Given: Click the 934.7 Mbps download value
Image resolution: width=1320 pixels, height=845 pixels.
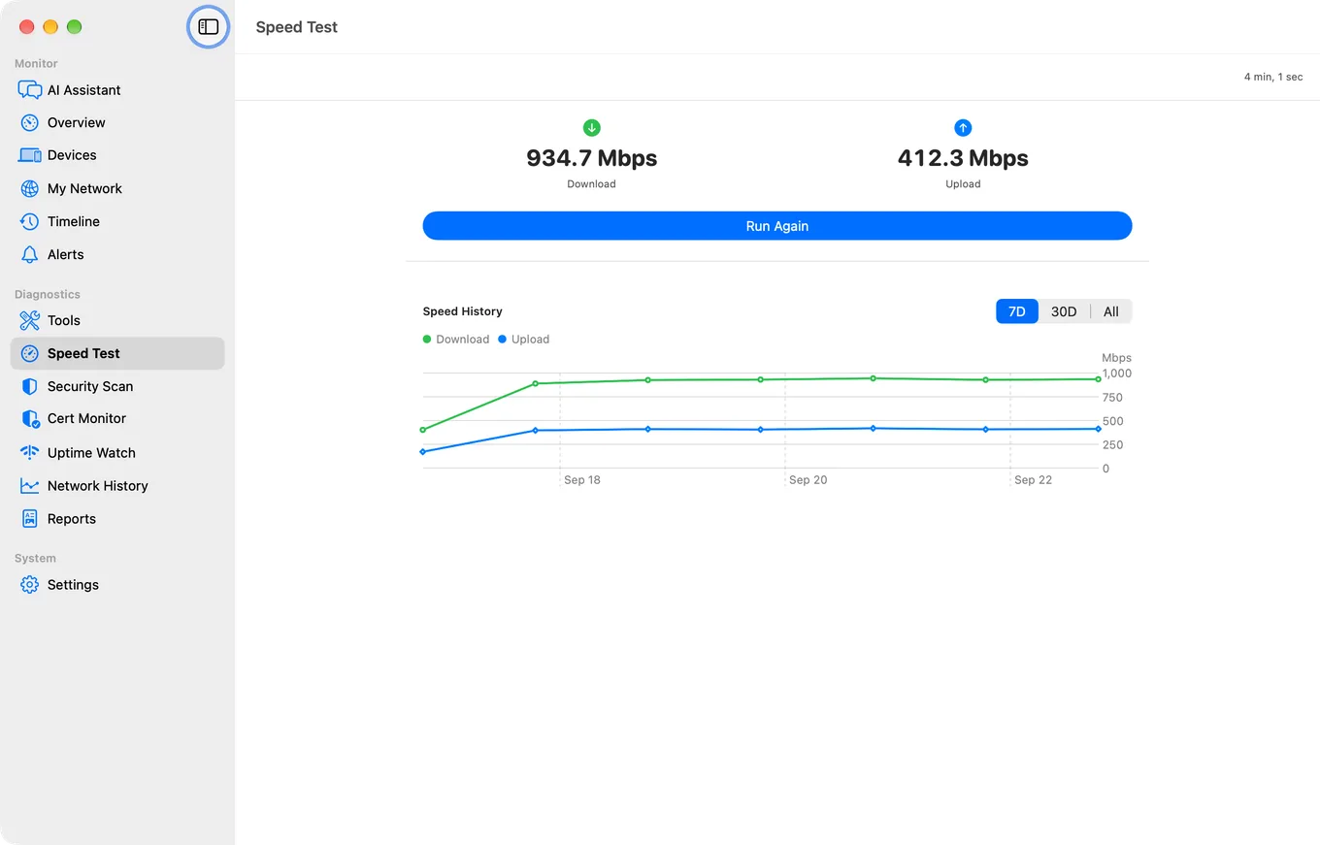Looking at the screenshot, I should click(591, 158).
